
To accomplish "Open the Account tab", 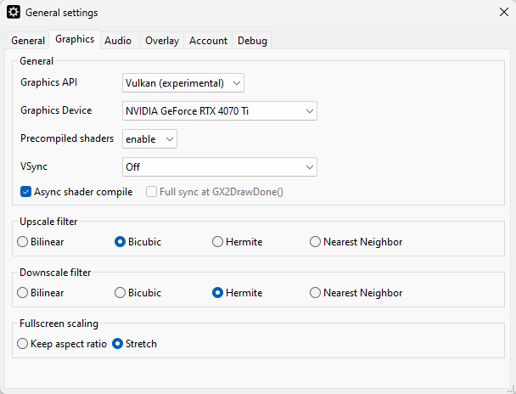I will (208, 41).
